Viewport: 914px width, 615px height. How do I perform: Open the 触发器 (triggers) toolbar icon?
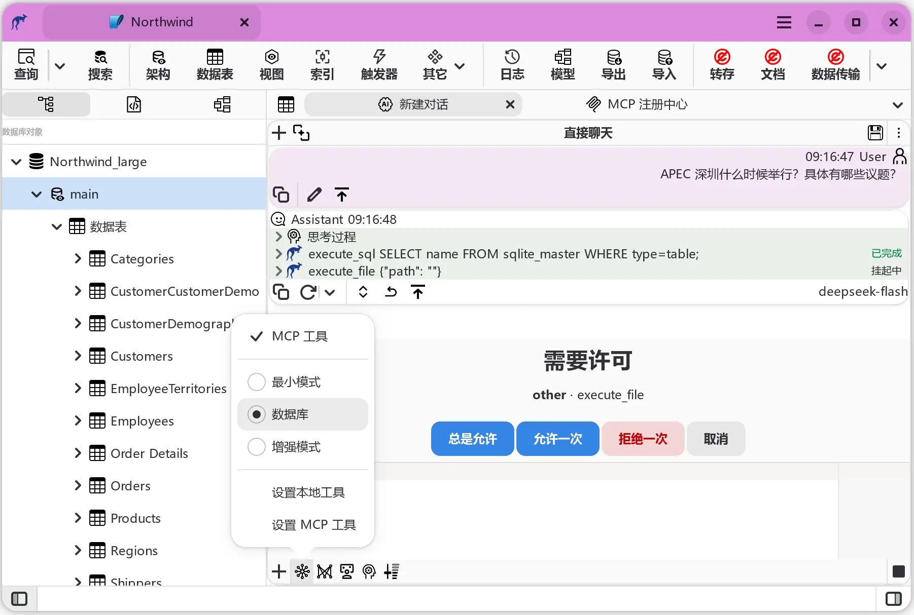pos(379,65)
